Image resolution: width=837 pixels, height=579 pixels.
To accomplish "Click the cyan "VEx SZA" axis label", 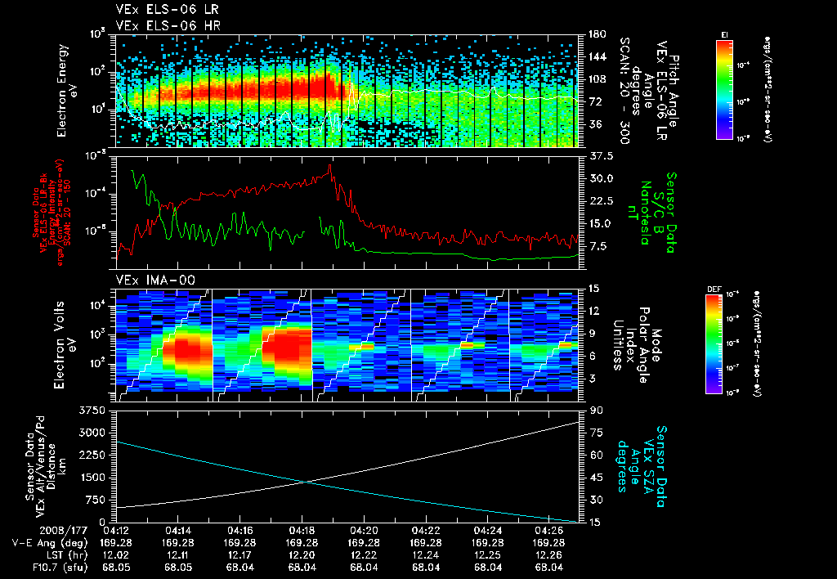I will click(648, 466).
